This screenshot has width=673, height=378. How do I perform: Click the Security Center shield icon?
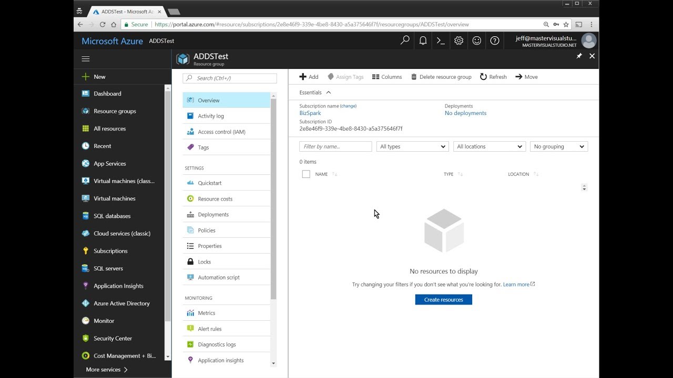point(86,338)
